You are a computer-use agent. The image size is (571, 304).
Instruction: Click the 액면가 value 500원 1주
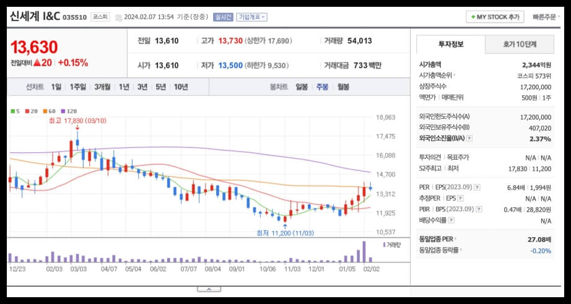click(x=536, y=98)
